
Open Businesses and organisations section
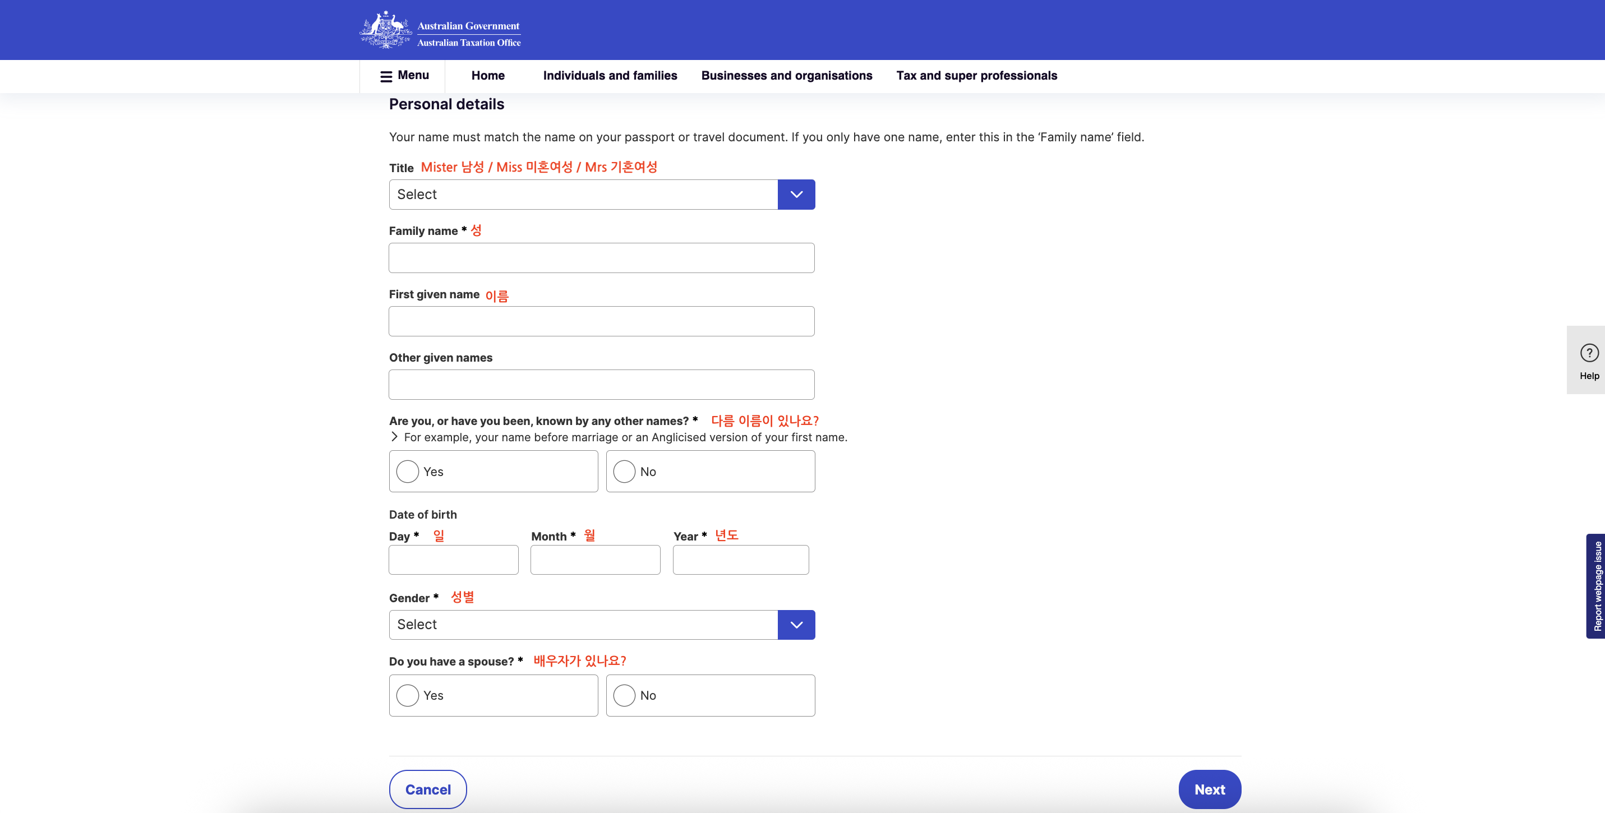[786, 75]
